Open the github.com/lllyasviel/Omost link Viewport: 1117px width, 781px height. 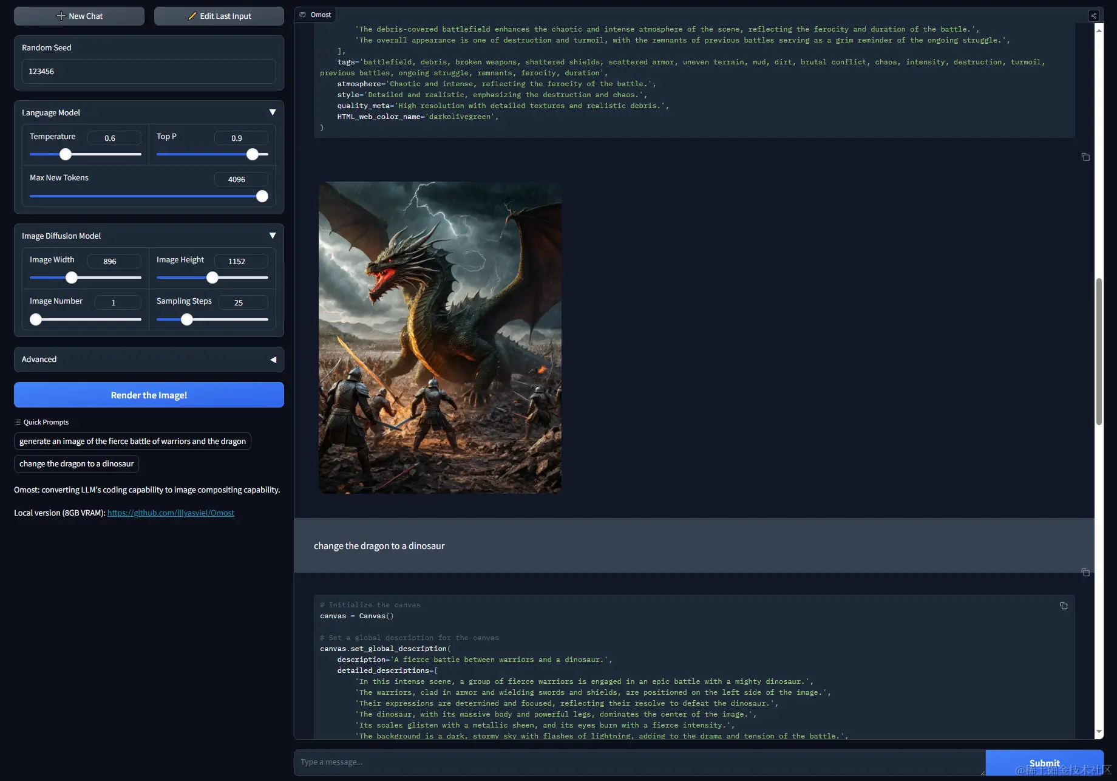171,513
